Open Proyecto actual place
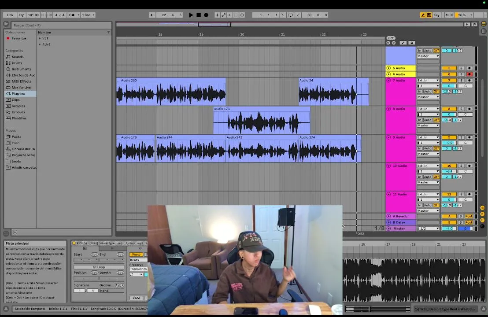Image resolution: width=488 pixels, height=317 pixels. [x=20, y=155]
